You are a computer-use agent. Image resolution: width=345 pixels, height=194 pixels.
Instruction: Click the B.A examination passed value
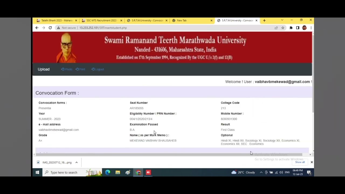(x=132, y=130)
